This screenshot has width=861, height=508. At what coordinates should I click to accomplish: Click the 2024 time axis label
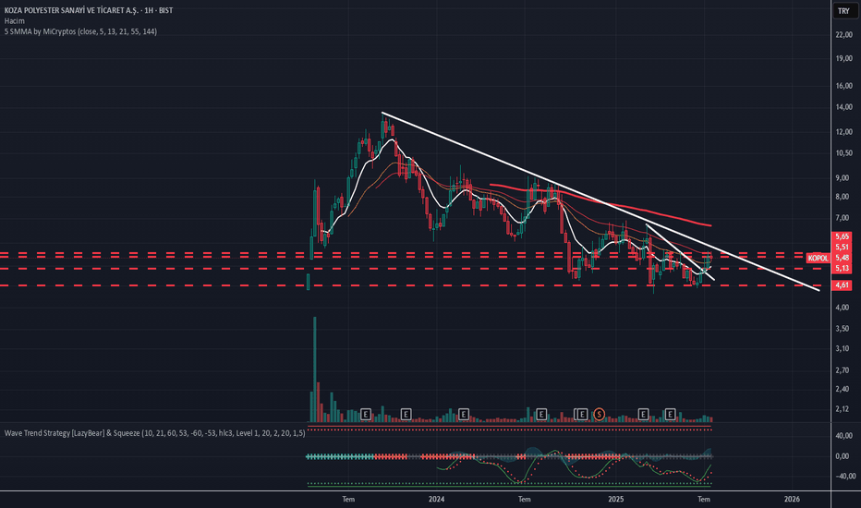click(436, 499)
